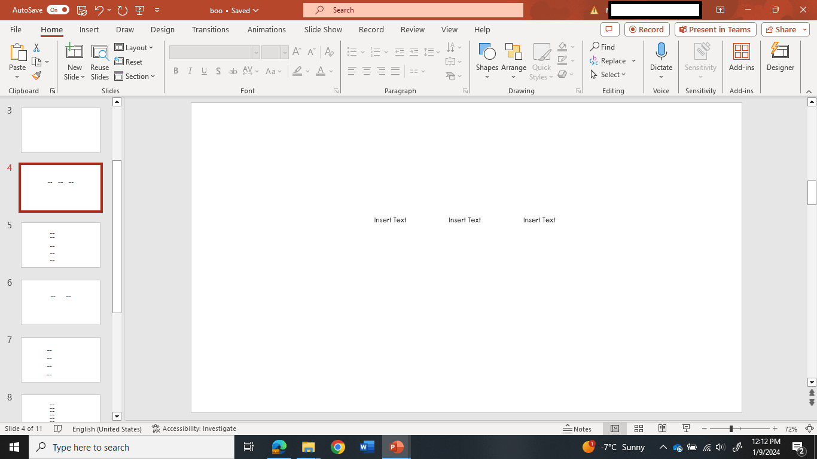Click the Present in Teams button
This screenshot has height=459, width=817.
tap(715, 29)
